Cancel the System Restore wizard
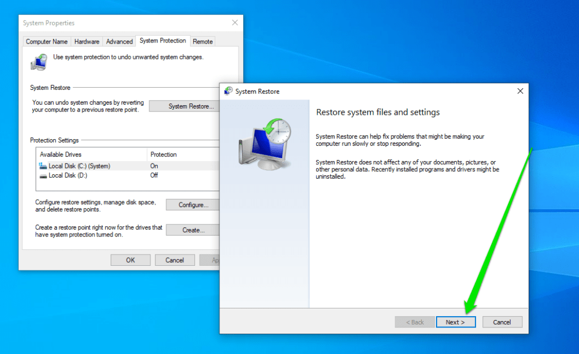The image size is (579, 354). click(x=502, y=321)
